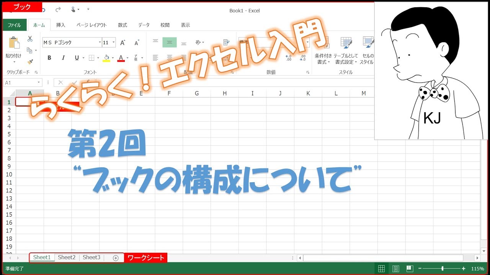Switch to the Sheet2 worksheet tab
The height and width of the screenshot is (275, 490).
pos(67,257)
